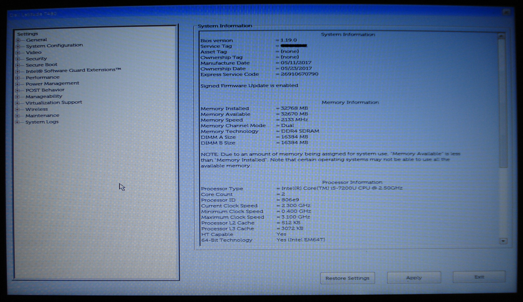This screenshot has width=523, height=302.
Task: Click Memory Available value 32670 MB
Action: (x=294, y=114)
